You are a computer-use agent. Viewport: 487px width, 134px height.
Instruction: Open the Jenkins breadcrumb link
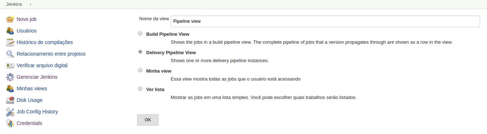14,4
